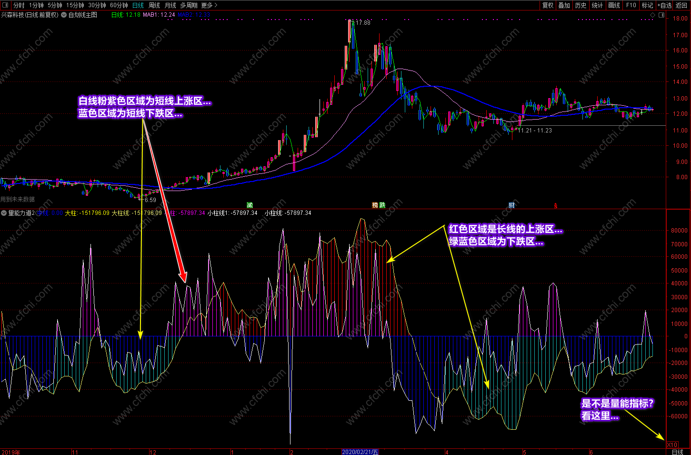Screen dimensions: 691x455
Task: Click the 2020/02/21 date marker on timeline
Action: [x=361, y=452]
